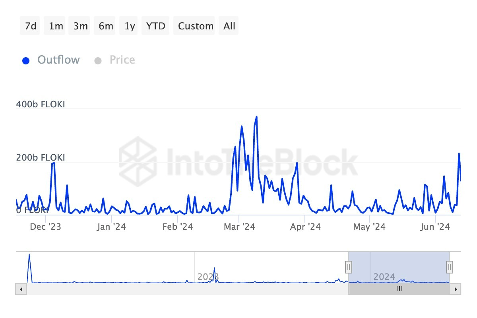The image size is (477, 318).
Task: Click the grey Price legend dot
Action: point(98,61)
